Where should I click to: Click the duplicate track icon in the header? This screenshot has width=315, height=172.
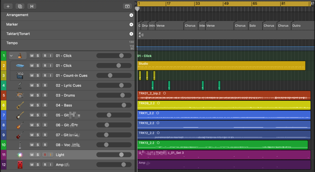point(20,6)
